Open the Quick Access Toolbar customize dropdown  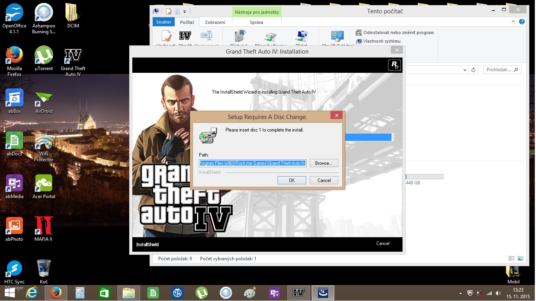coord(184,12)
